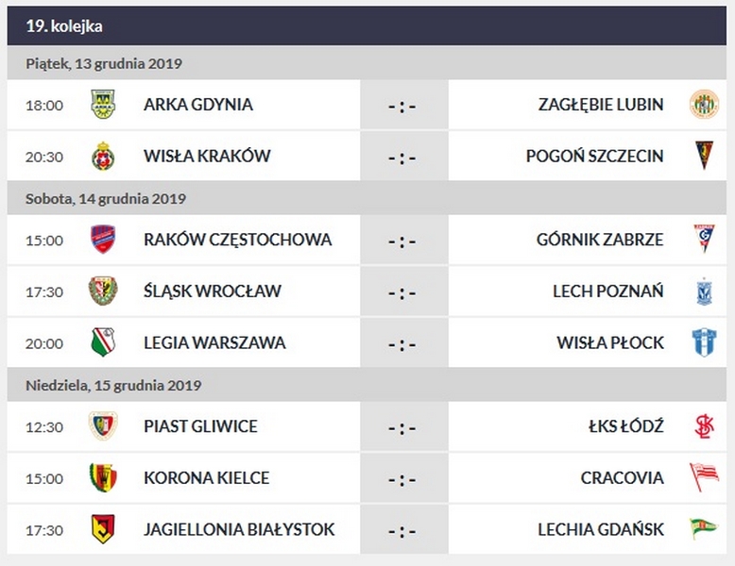Select the 19. kolejka header
This screenshot has height=566, width=735.
[x=64, y=26]
